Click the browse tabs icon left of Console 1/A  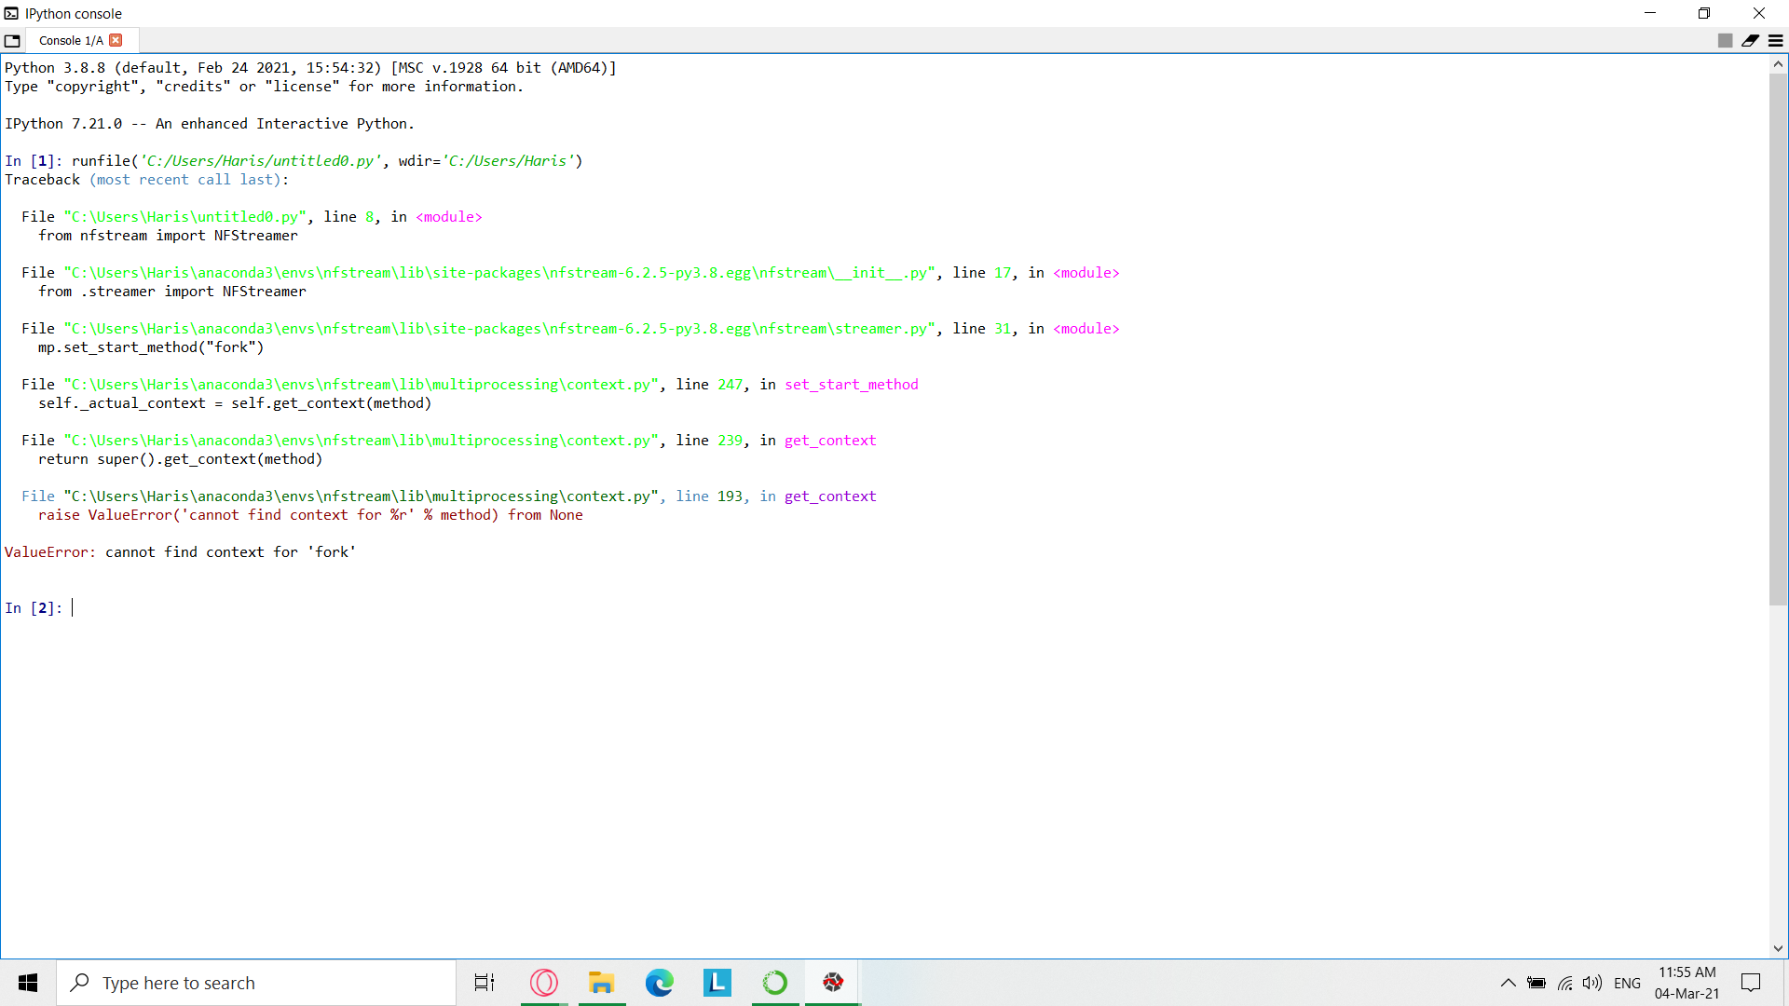(x=12, y=41)
